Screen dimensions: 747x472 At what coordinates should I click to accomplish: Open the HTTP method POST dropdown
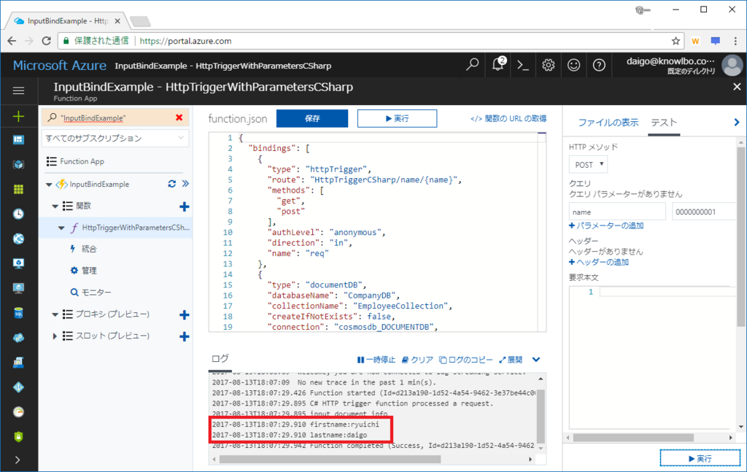click(x=589, y=165)
